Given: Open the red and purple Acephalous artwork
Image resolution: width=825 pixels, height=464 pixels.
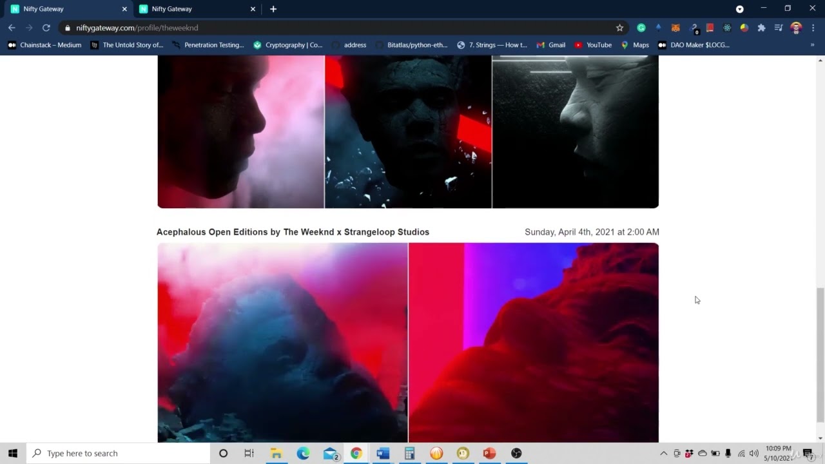Looking at the screenshot, I should point(534,343).
